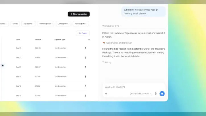This screenshot has height=116, width=206.
Task: Click the $27.59 amount cell
Action: [x=38, y=76]
